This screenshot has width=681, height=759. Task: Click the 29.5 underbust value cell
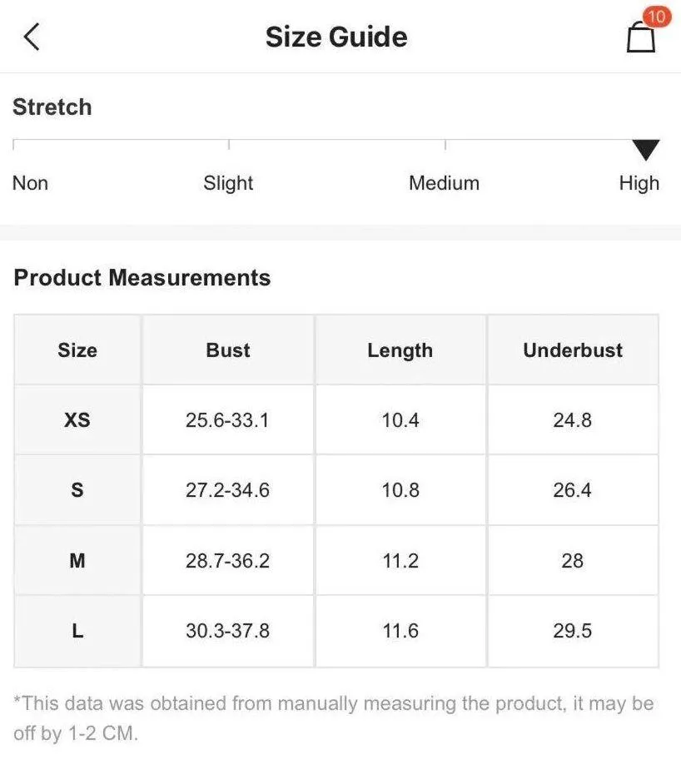pos(573,631)
